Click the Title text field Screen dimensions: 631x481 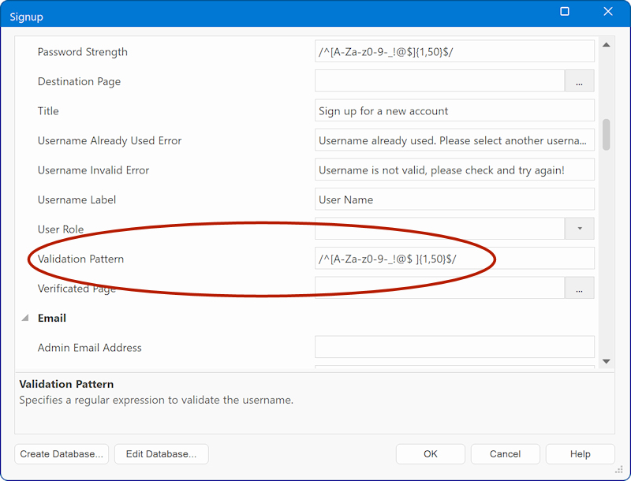point(454,111)
